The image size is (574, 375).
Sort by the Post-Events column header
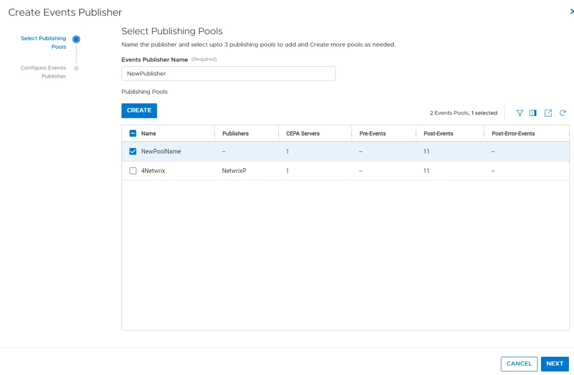coord(438,134)
